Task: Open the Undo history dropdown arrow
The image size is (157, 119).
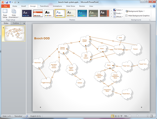Action: (12, 2)
